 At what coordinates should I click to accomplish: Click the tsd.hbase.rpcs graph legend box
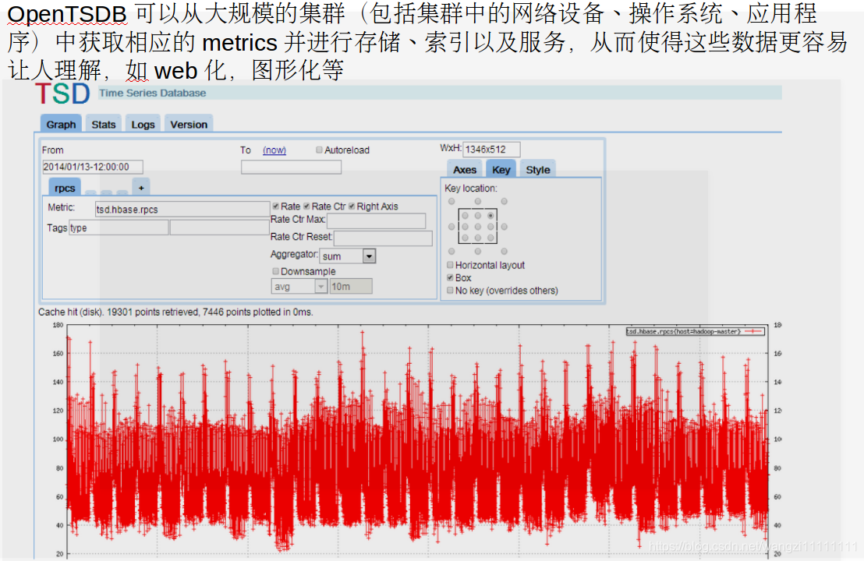696,331
